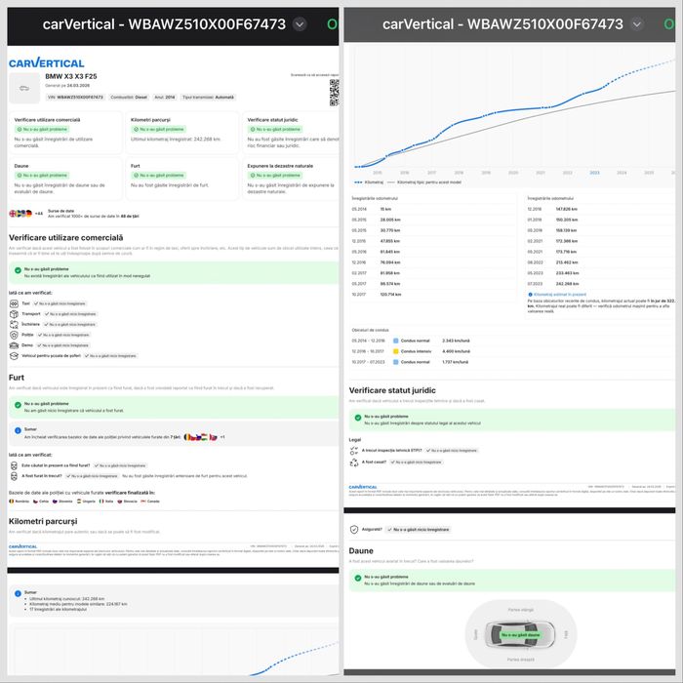
Task: Select the 'Verificare statut juridic' summary card
Action: click(x=291, y=133)
